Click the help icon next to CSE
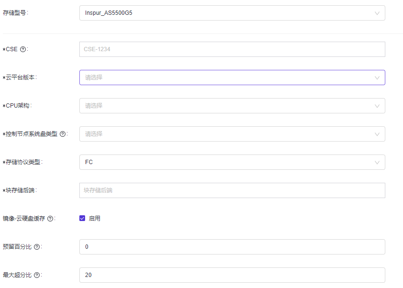This screenshot has height=288, width=403. pos(23,49)
